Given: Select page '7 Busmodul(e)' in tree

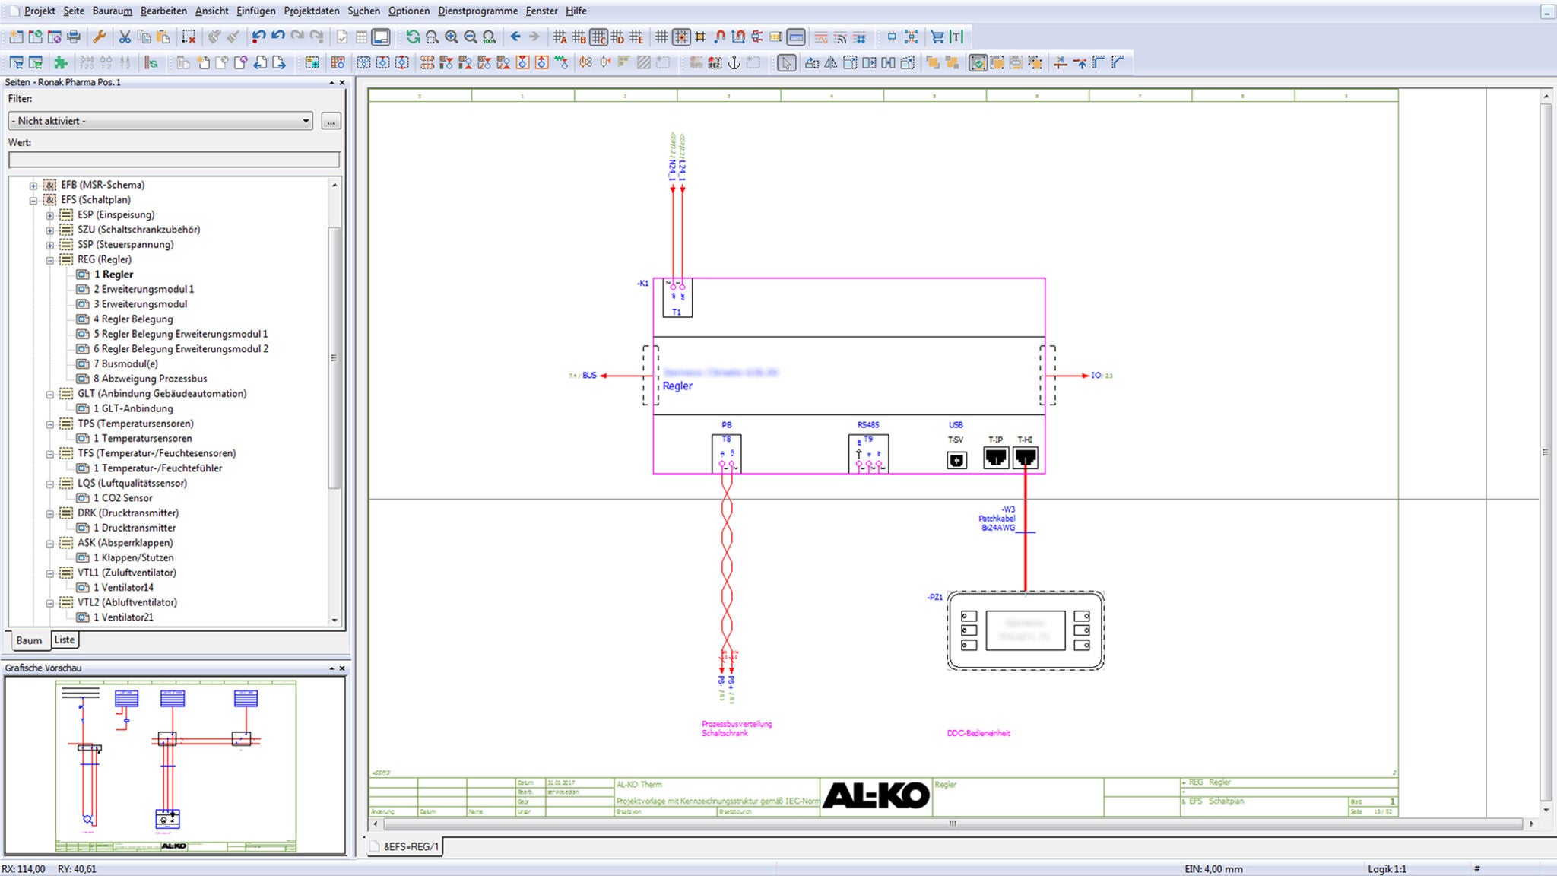Looking at the screenshot, I should coord(125,363).
